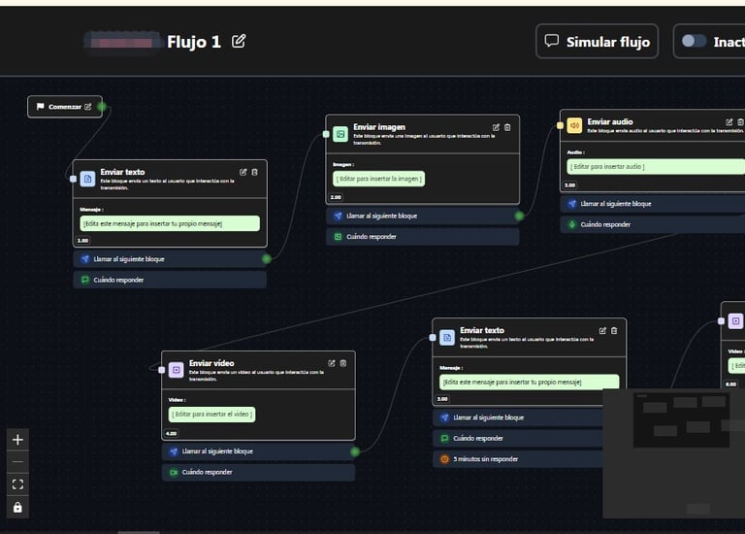Click green output connector of Enviar imagen's Llamar row
Image resolution: width=745 pixels, height=534 pixels.
(x=519, y=216)
